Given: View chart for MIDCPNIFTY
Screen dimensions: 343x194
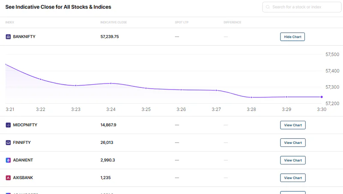Looking at the screenshot, I should coord(293,125).
